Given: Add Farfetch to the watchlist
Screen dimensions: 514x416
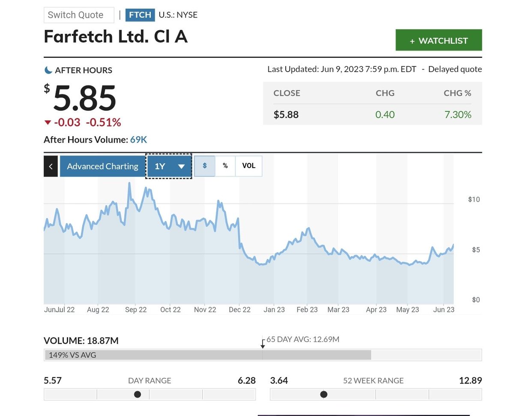Looking at the screenshot, I should [x=439, y=40].
